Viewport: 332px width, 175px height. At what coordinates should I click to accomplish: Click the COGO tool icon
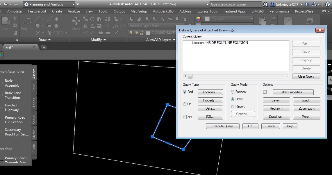(x=49, y=33)
